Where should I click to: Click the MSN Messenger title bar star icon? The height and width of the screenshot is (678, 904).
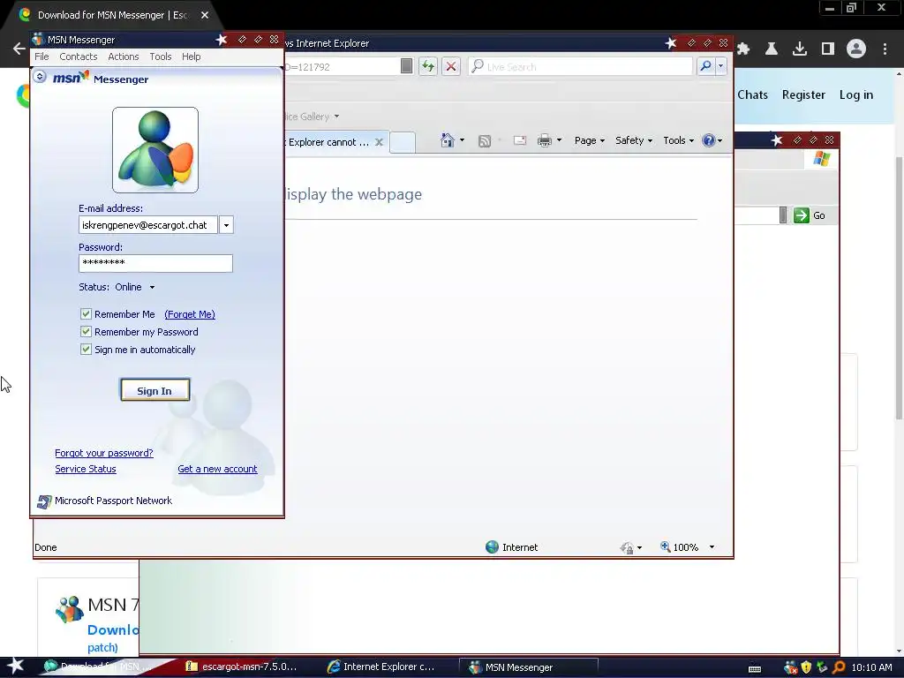(x=221, y=39)
